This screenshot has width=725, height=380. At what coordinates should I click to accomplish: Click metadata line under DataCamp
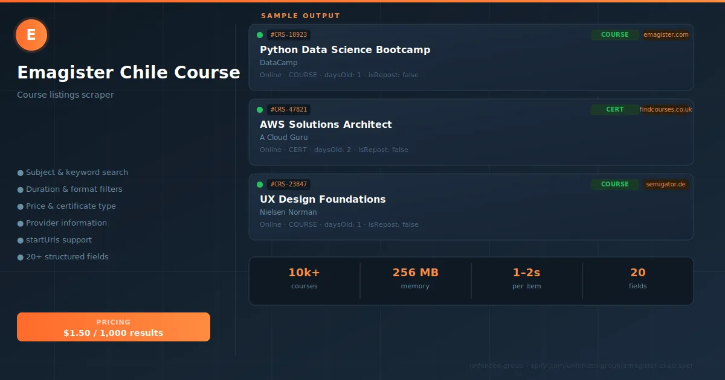tap(339, 75)
